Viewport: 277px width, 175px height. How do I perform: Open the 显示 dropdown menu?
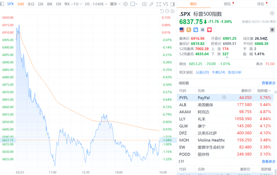tap(115, 4)
